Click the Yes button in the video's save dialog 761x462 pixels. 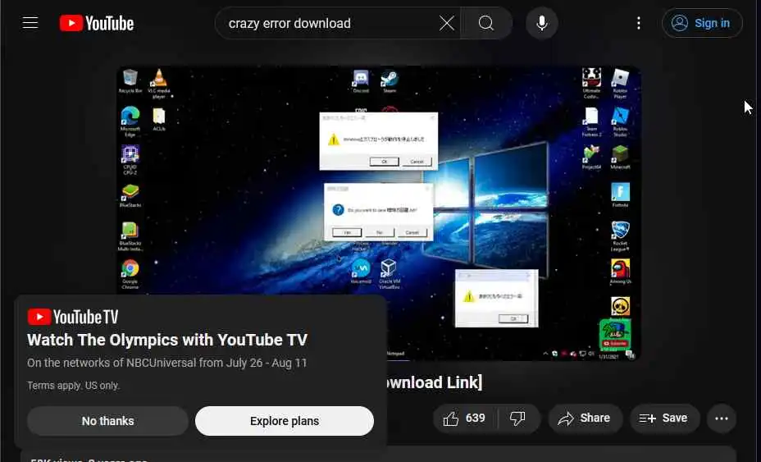pos(347,232)
